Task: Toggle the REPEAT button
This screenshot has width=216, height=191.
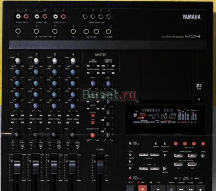Action: [156, 143]
